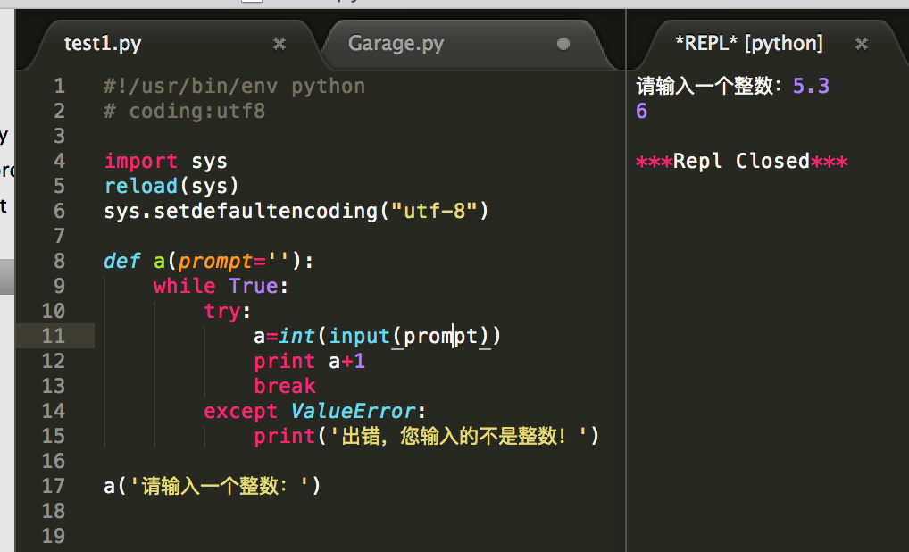Click the ValueError exception name
The width and height of the screenshot is (909, 552).
pyautogui.click(x=354, y=411)
